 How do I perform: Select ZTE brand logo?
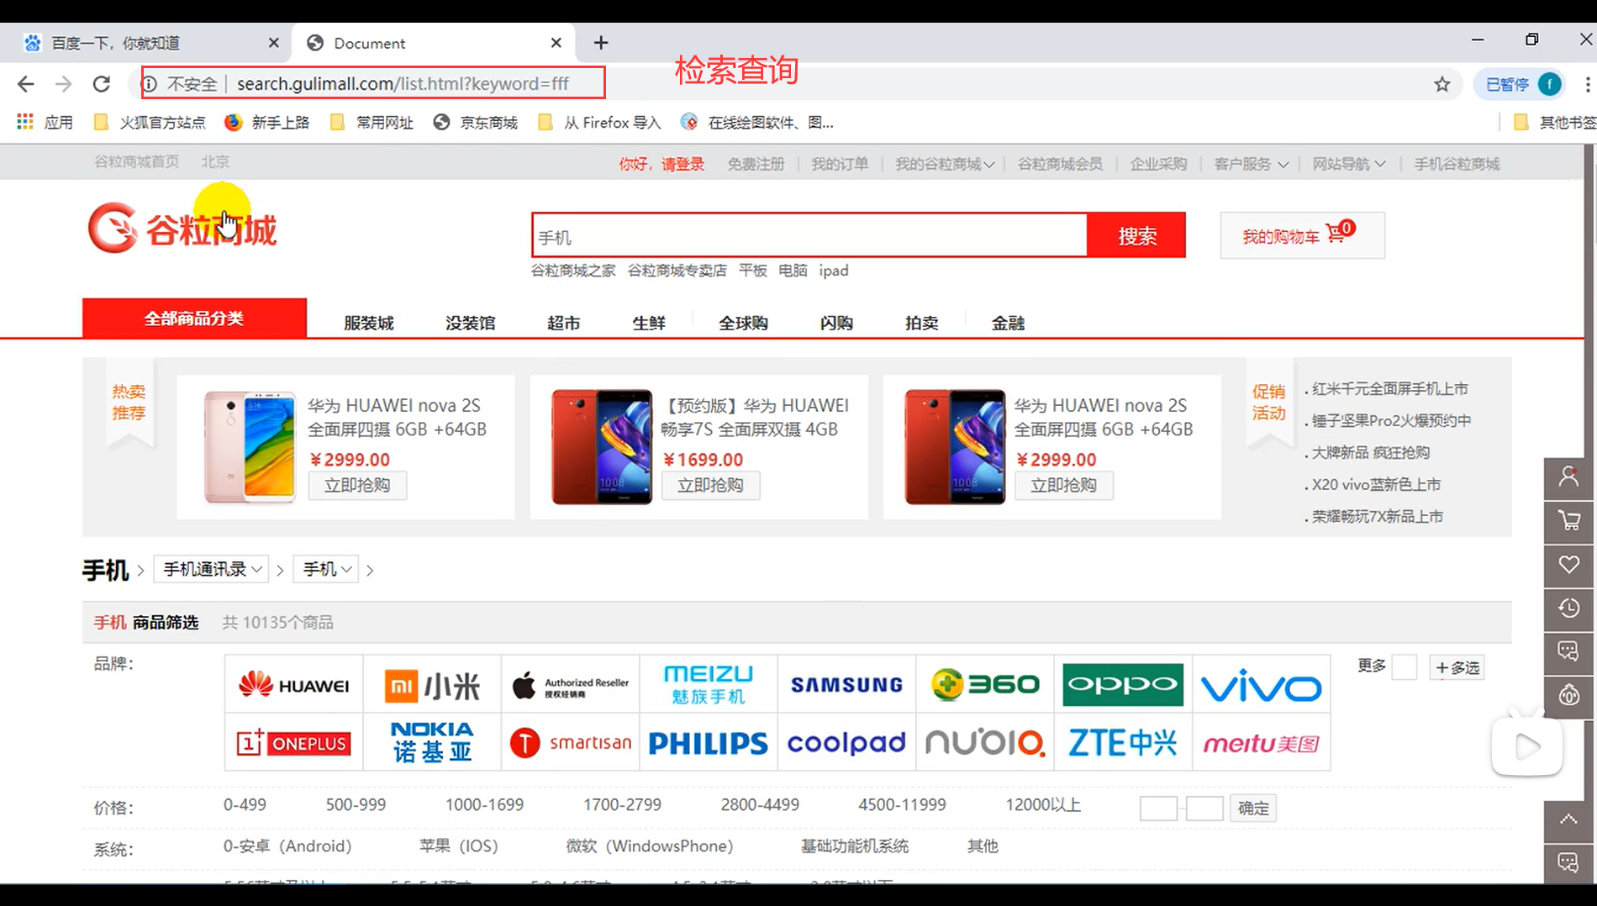1123,743
